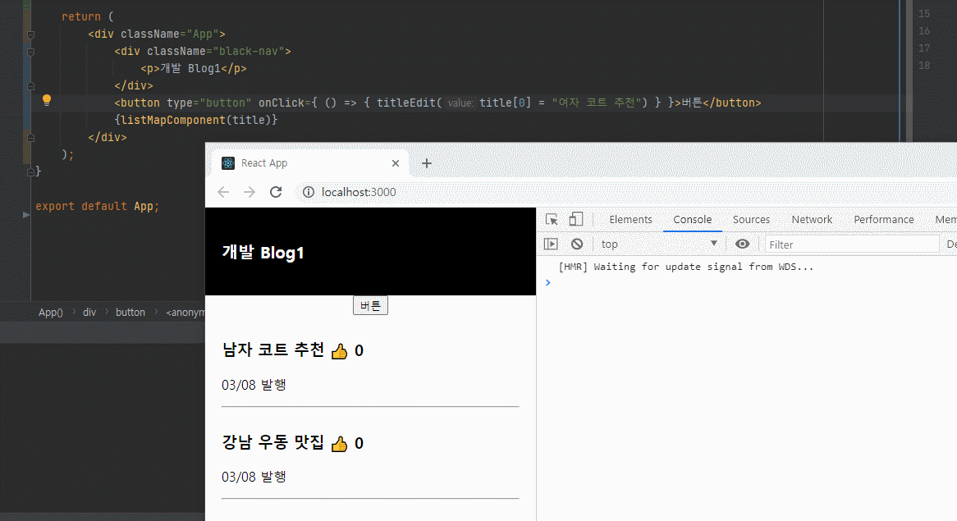The height and width of the screenshot is (521, 957).
Task: Switch to the Console tab in DevTools
Action: click(692, 220)
